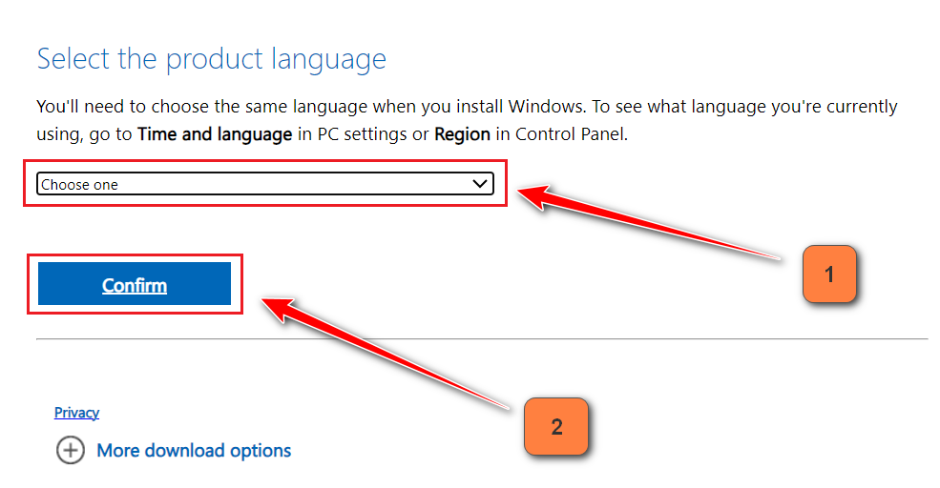
Task: Click the plus circle icon
Action: (x=71, y=450)
